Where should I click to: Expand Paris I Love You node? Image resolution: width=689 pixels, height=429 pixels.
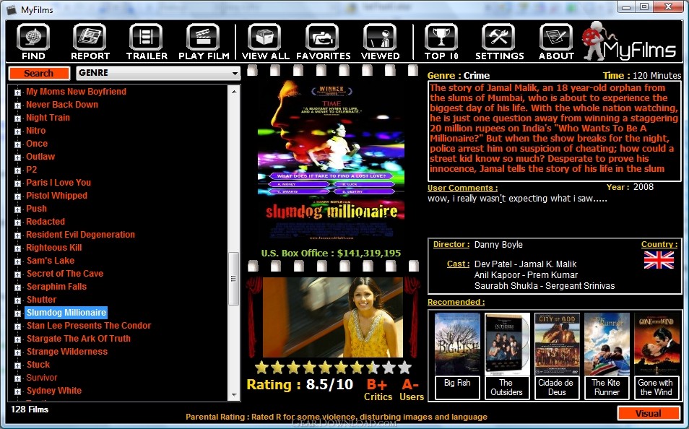(17, 183)
